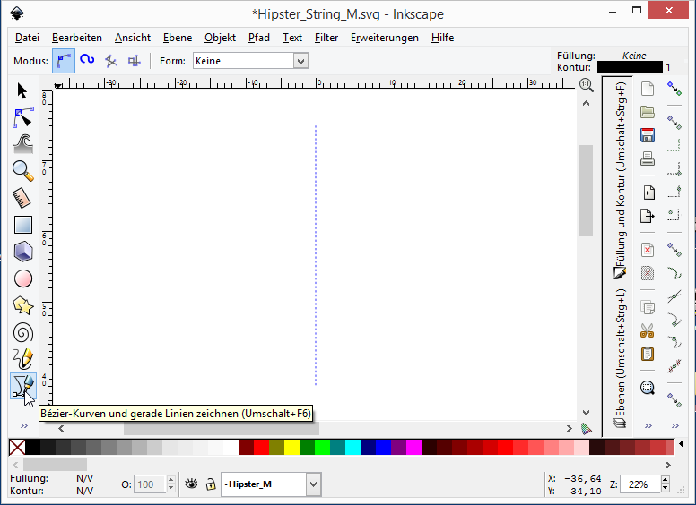This screenshot has height=505, width=696.
Task: Activate the star and polygon tool
Action: coord(22,305)
